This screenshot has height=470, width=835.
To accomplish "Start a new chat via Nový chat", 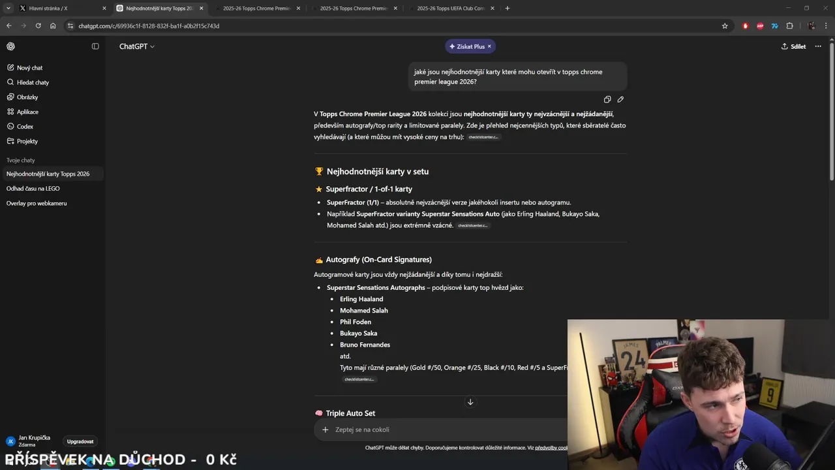I will pos(52,68).
